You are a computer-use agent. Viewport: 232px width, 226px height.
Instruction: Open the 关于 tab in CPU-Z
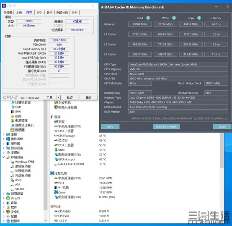click(75, 13)
